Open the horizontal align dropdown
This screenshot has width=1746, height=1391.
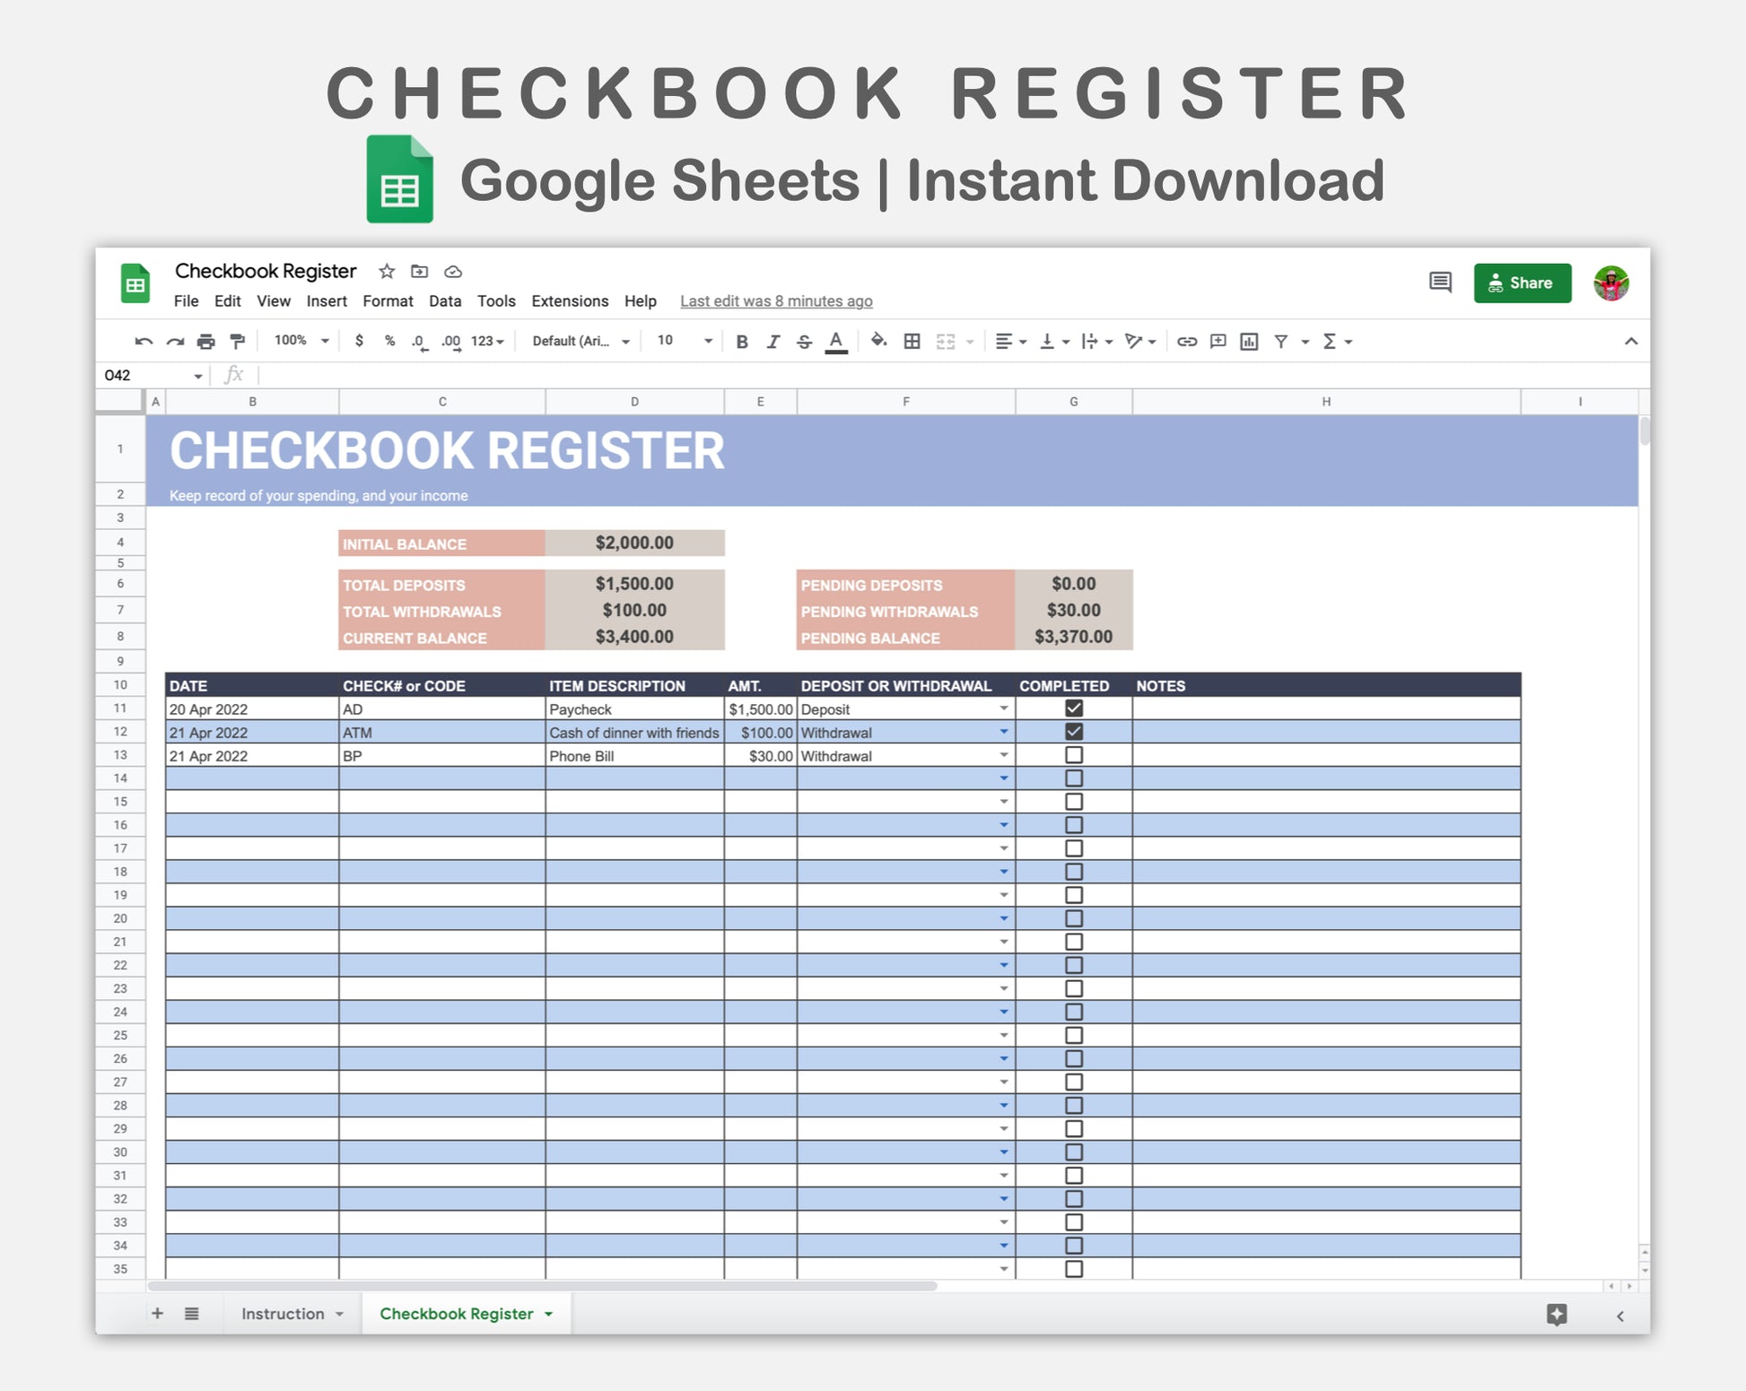tap(1010, 341)
